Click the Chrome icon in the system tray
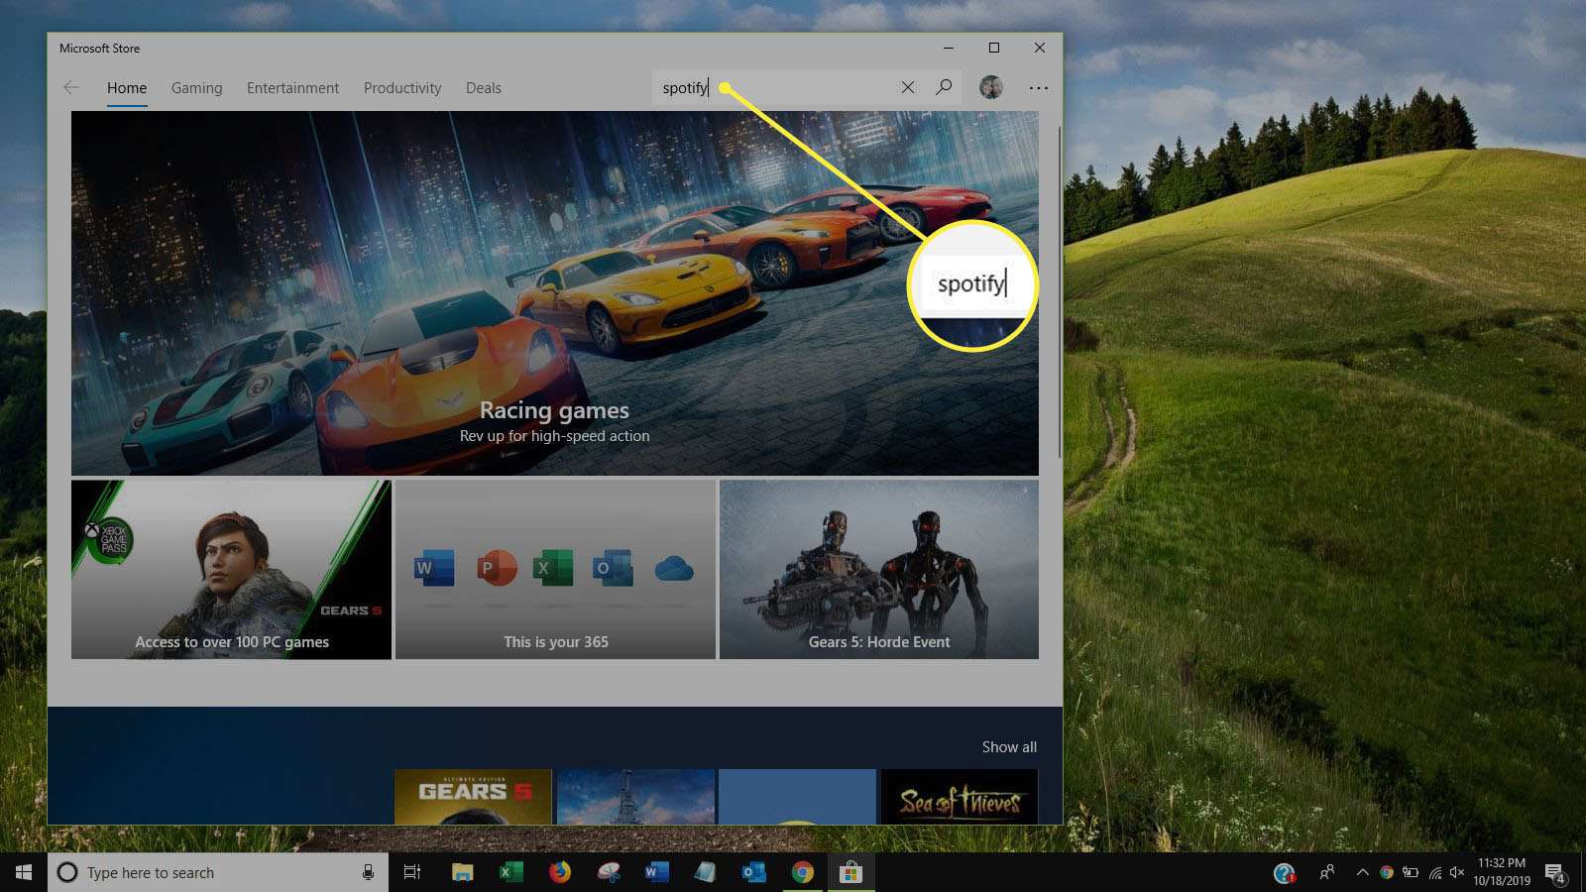1586x892 pixels. tap(1386, 872)
